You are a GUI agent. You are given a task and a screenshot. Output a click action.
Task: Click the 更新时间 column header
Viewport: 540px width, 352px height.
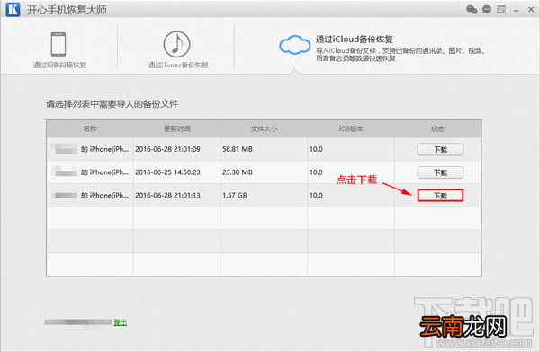(177, 129)
